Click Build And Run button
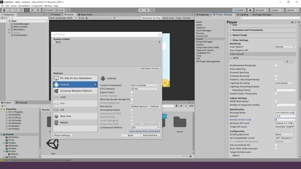This screenshot has height=169, width=301. click(x=150, y=136)
